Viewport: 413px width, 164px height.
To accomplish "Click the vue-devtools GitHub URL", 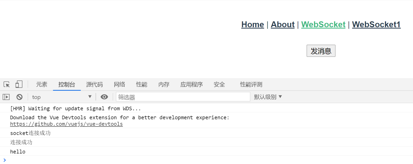I will pyautogui.click(x=66, y=124).
